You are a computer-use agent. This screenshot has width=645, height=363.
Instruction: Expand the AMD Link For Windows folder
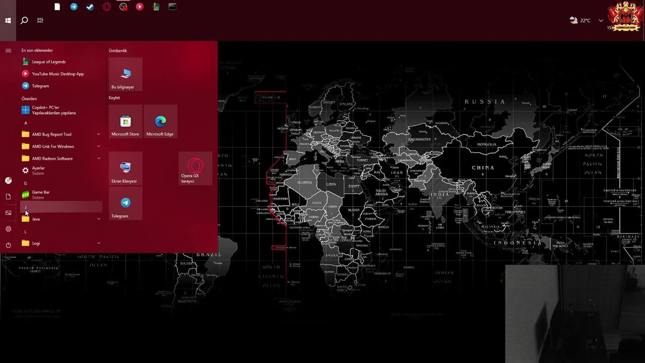(61, 146)
